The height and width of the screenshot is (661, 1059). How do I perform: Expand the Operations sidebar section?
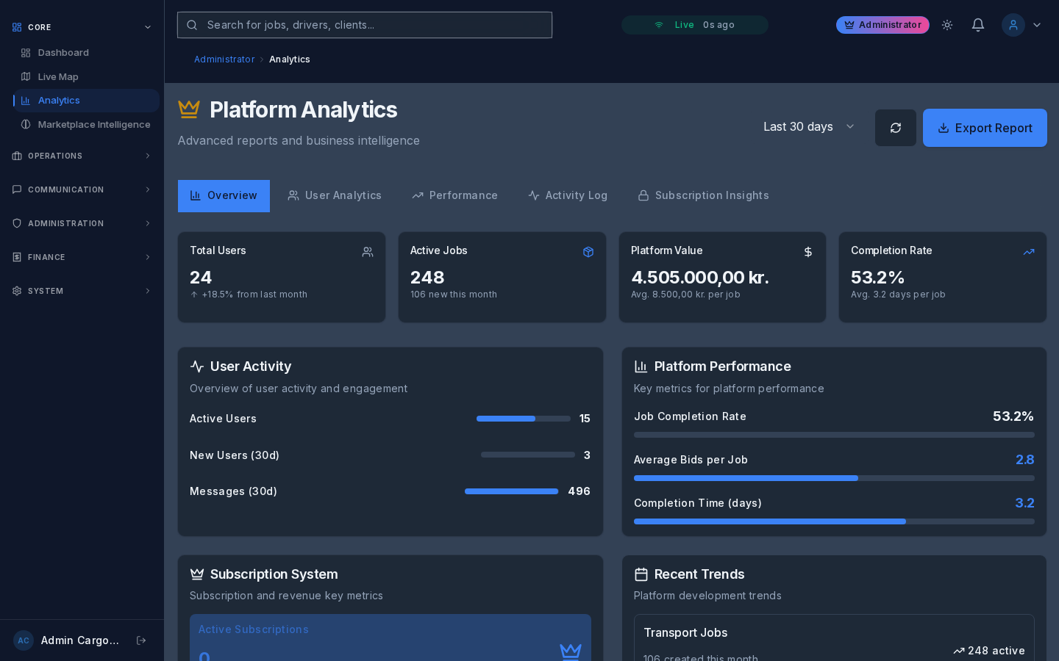pos(82,156)
